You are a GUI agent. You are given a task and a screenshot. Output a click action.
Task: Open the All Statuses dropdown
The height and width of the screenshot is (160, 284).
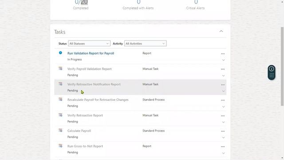click(89, 44)
